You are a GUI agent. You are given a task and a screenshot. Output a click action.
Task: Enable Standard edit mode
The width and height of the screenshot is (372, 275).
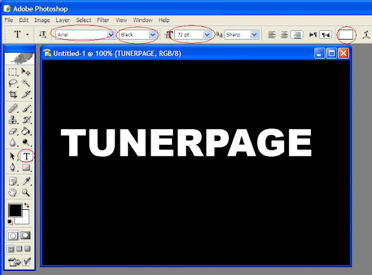pyautogui.click(x=13, y=235)
